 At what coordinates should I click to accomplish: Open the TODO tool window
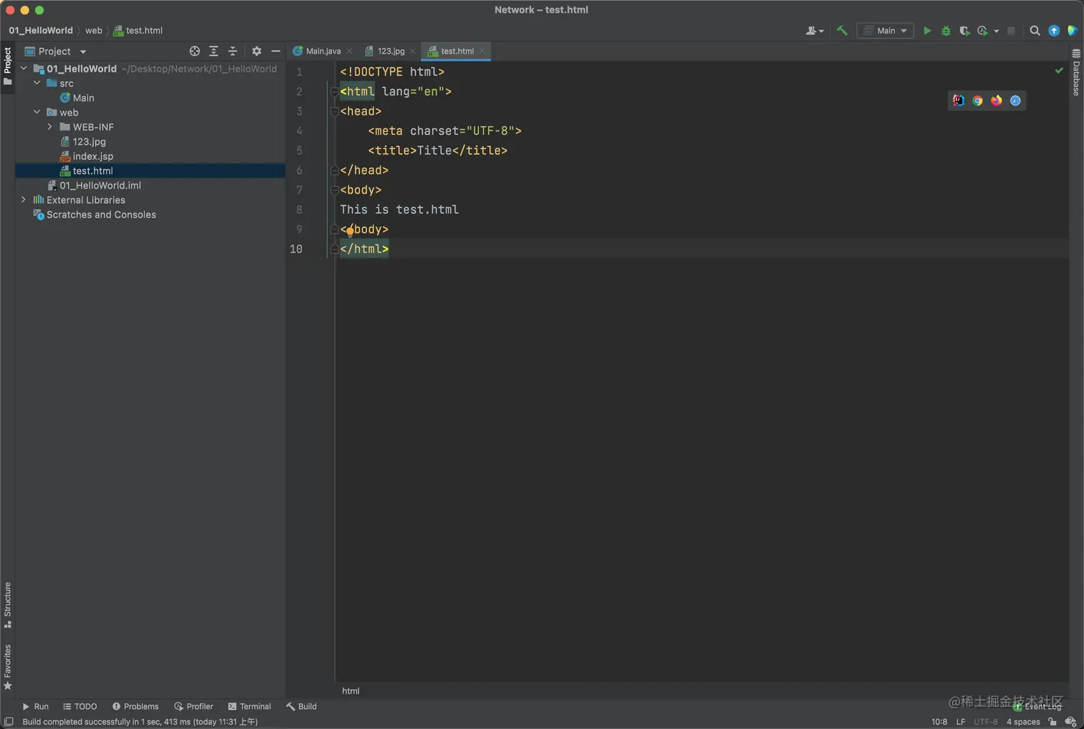pos(80,707)
